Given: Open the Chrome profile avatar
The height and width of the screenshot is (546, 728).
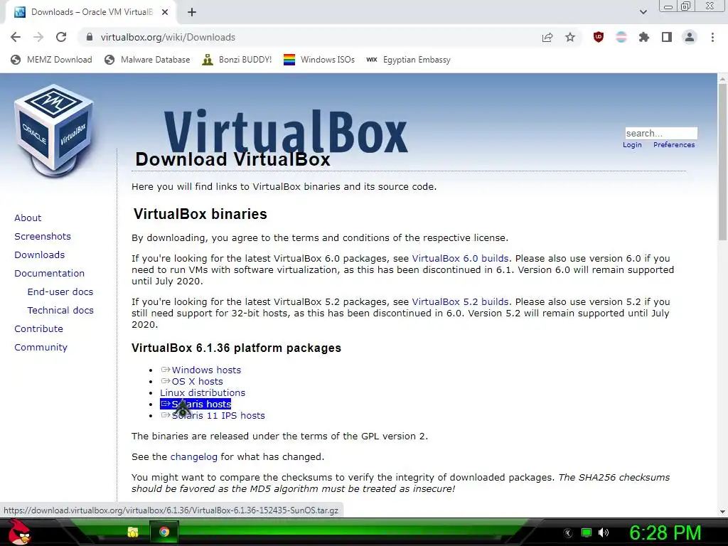Looking at the screenshot, I should tap(690, 37).
